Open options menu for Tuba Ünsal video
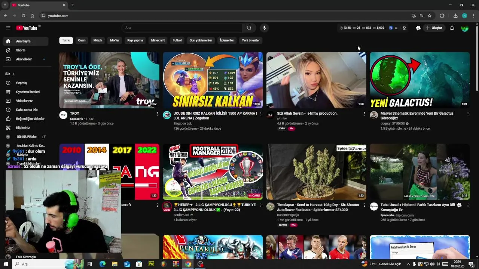479x269 pixels. pos(468,205)
